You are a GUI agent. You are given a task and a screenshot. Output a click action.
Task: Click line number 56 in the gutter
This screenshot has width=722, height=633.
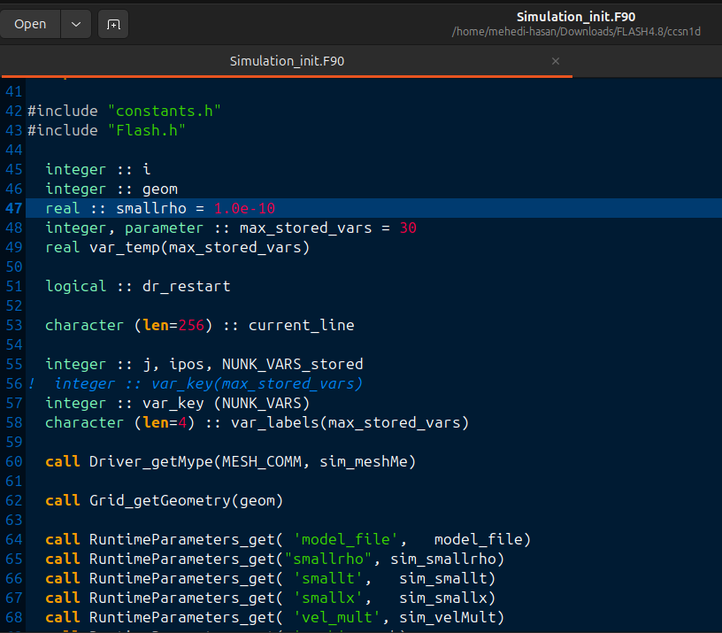pyautogui.click(x=14, y=383)
